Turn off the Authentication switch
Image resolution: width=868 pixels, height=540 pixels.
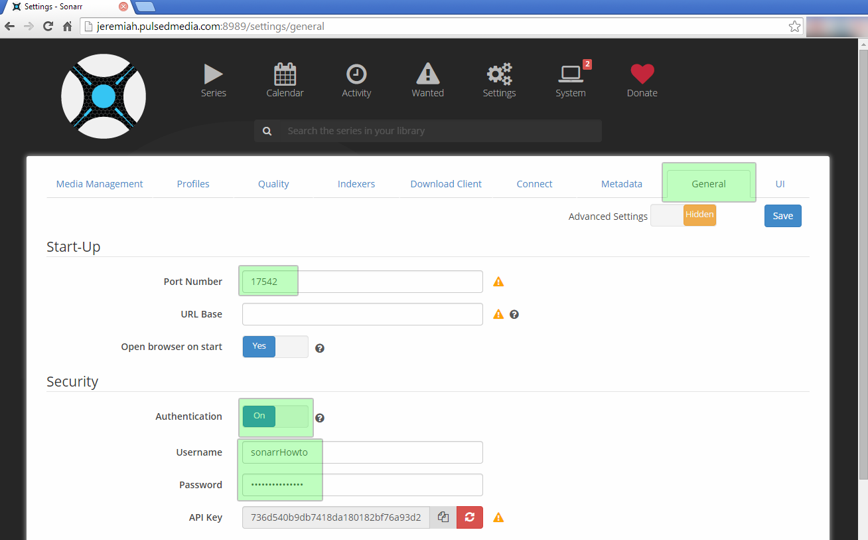pos(275,416)
